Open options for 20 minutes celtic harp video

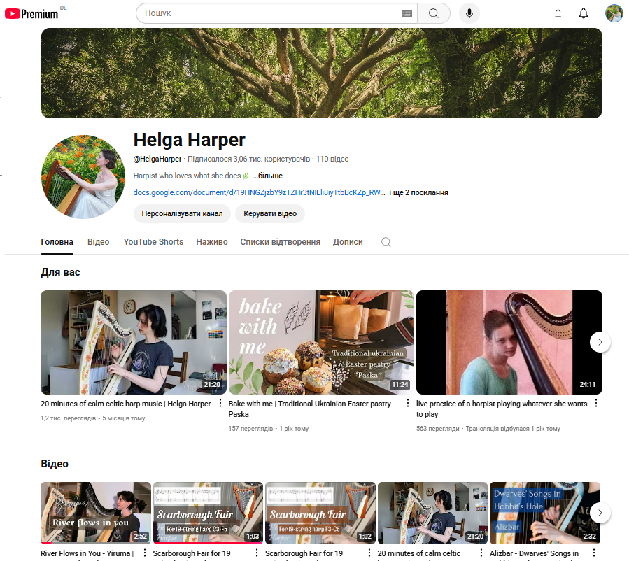[x=220, y=404]
